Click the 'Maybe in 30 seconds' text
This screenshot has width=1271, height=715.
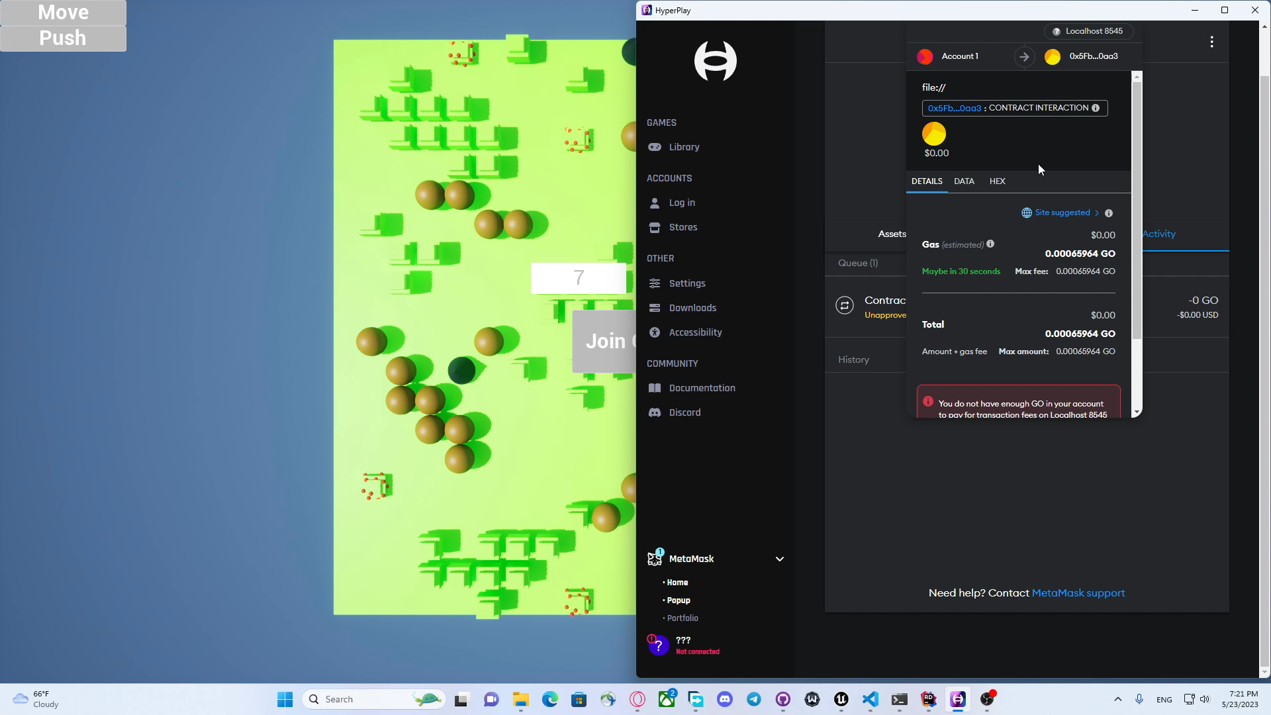coord(961,271)
